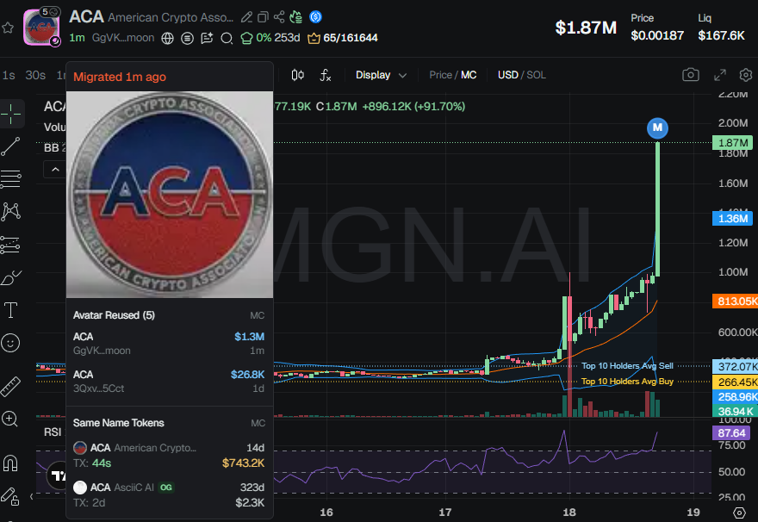Click the Top 10 Holders Avg Sell label

click(x=627, y=366)
